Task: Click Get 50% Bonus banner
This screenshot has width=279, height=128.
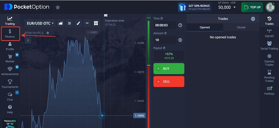Action: click(x=195, y=7)
